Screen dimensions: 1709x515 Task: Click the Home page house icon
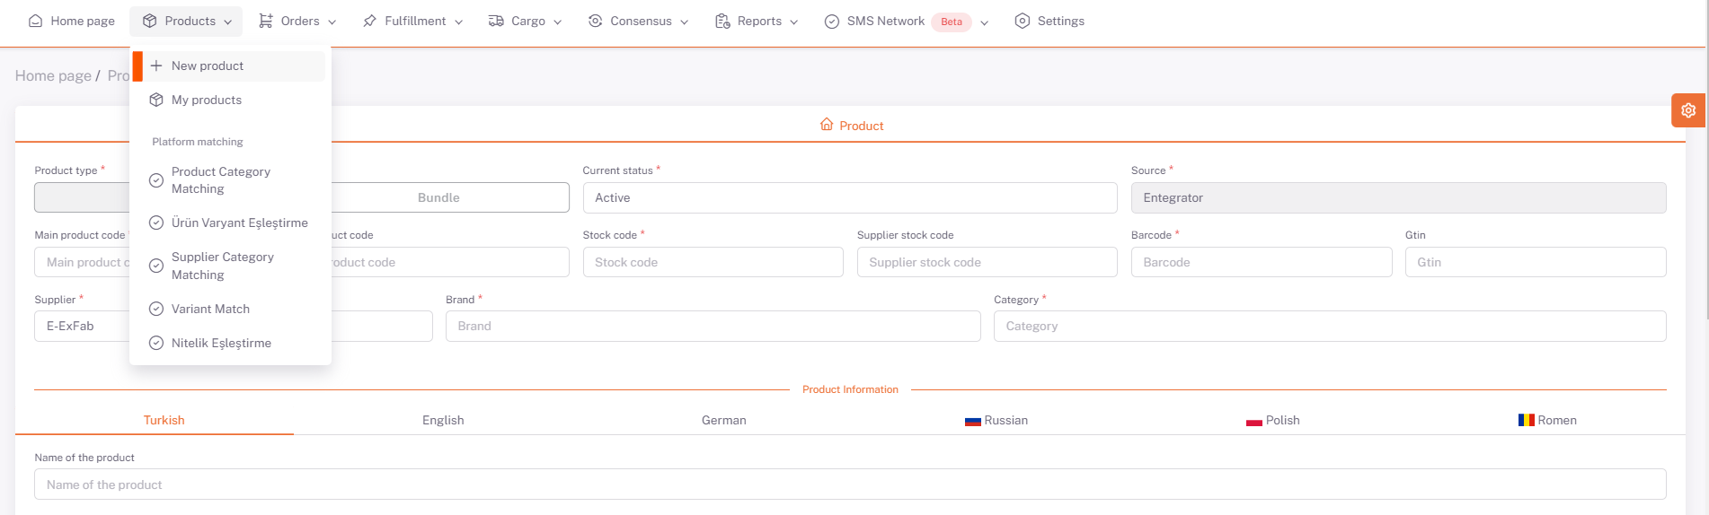pos(36,21)
